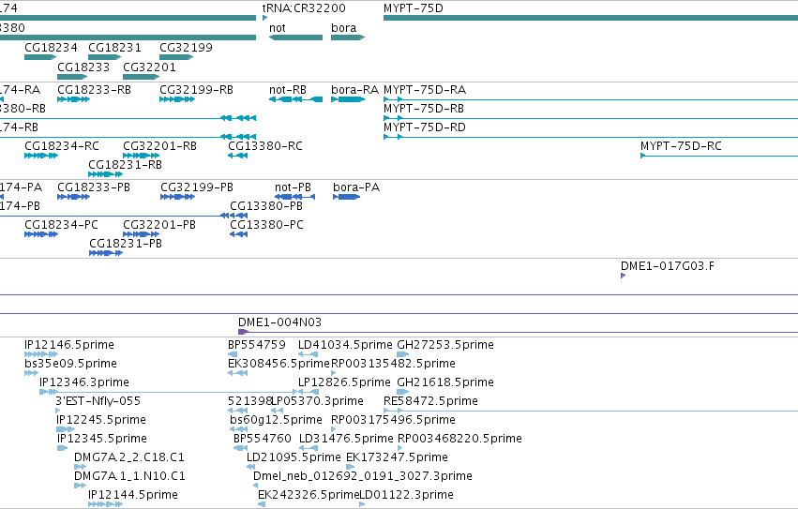Click the MYPT-75D-RA transcript label

(x=425, y=90)
